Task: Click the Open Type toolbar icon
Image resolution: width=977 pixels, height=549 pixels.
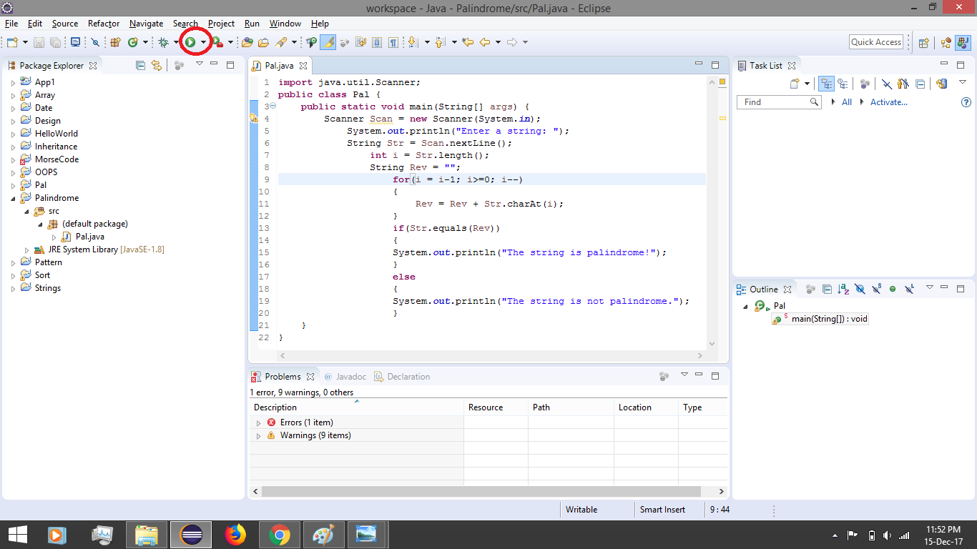Action: click(247, 42)
